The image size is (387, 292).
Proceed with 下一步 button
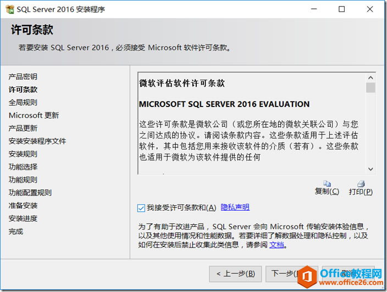291,274
